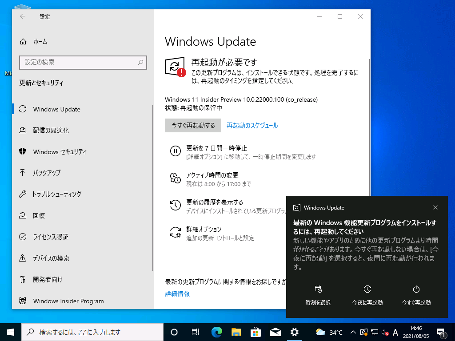Click the recovery icon beside 回復

click(23, 215)
